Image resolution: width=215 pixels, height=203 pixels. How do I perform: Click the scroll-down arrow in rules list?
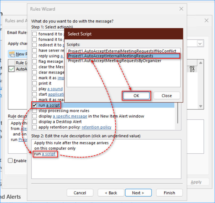click(x=201, y=106)
